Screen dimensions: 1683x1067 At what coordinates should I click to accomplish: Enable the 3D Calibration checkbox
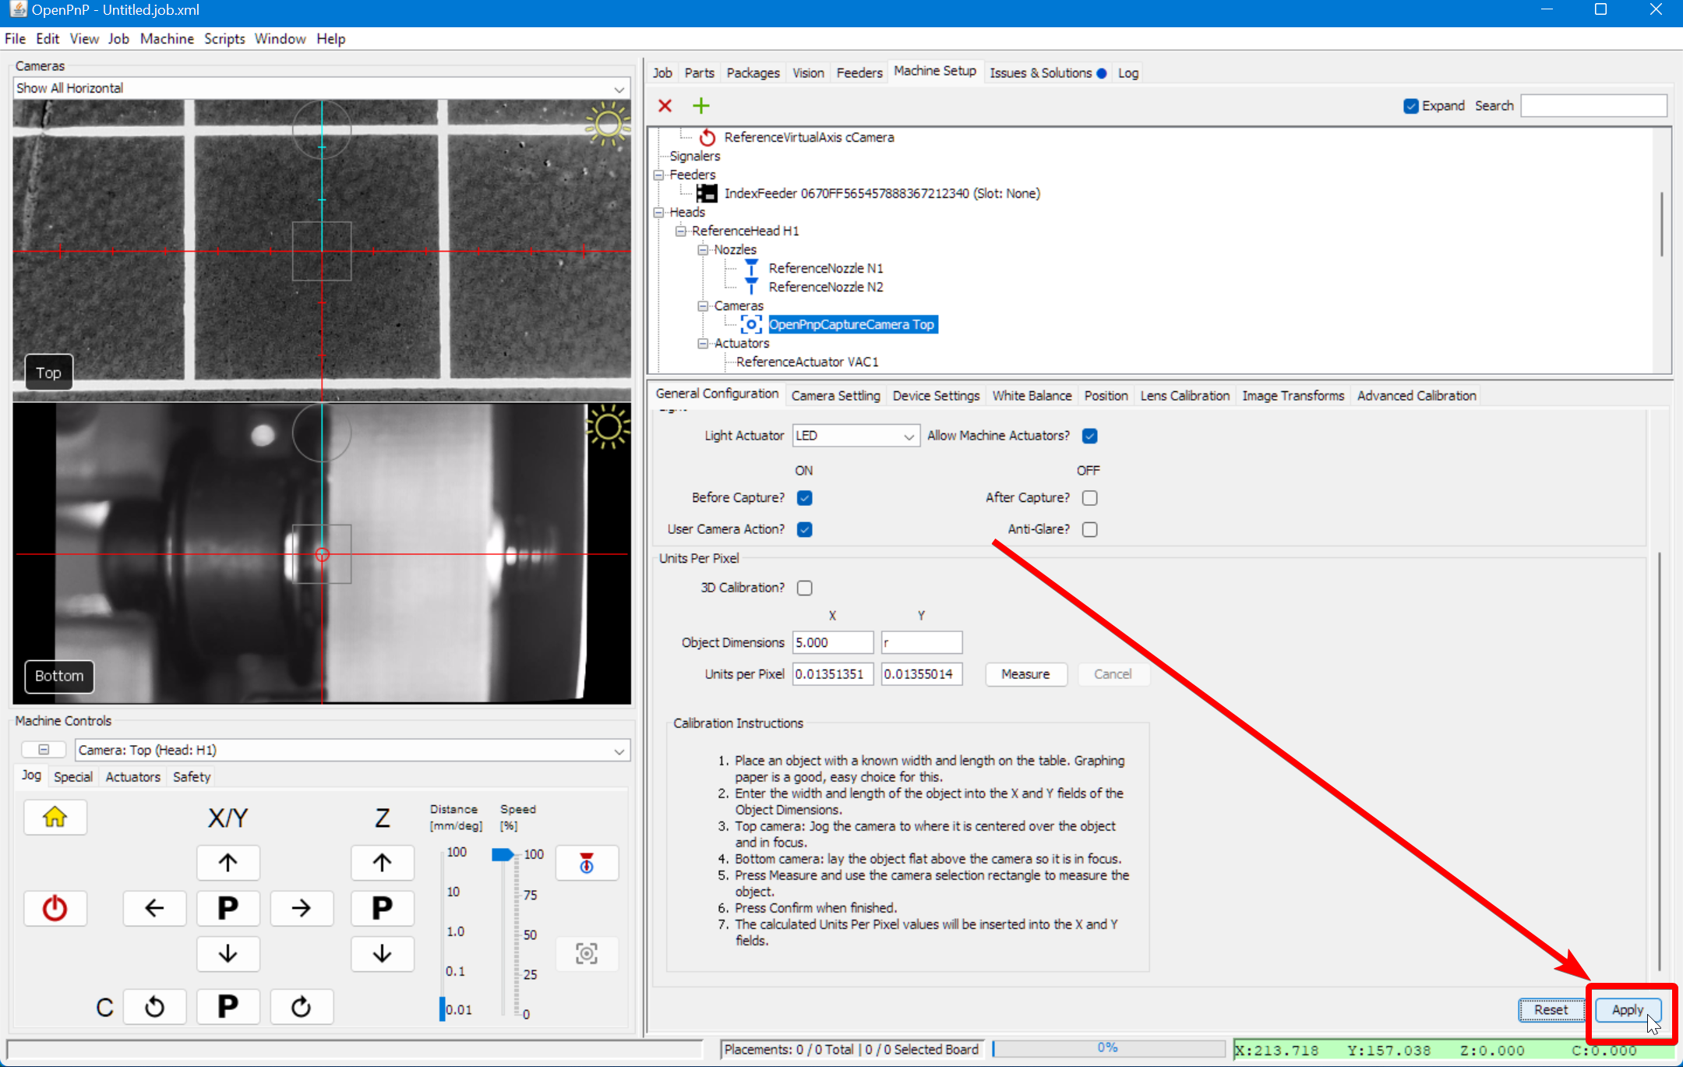click(x=805, y=588)
